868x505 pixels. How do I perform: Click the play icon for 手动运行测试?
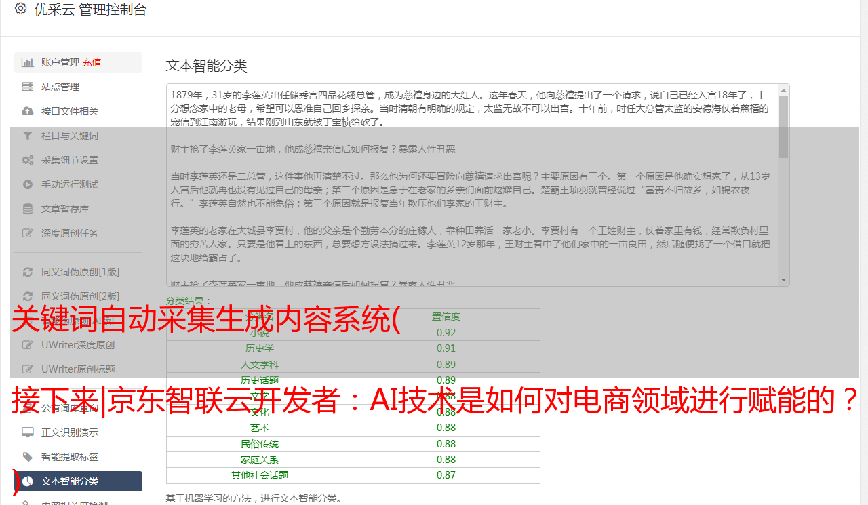pyautogui.click(x=28, y=184)
